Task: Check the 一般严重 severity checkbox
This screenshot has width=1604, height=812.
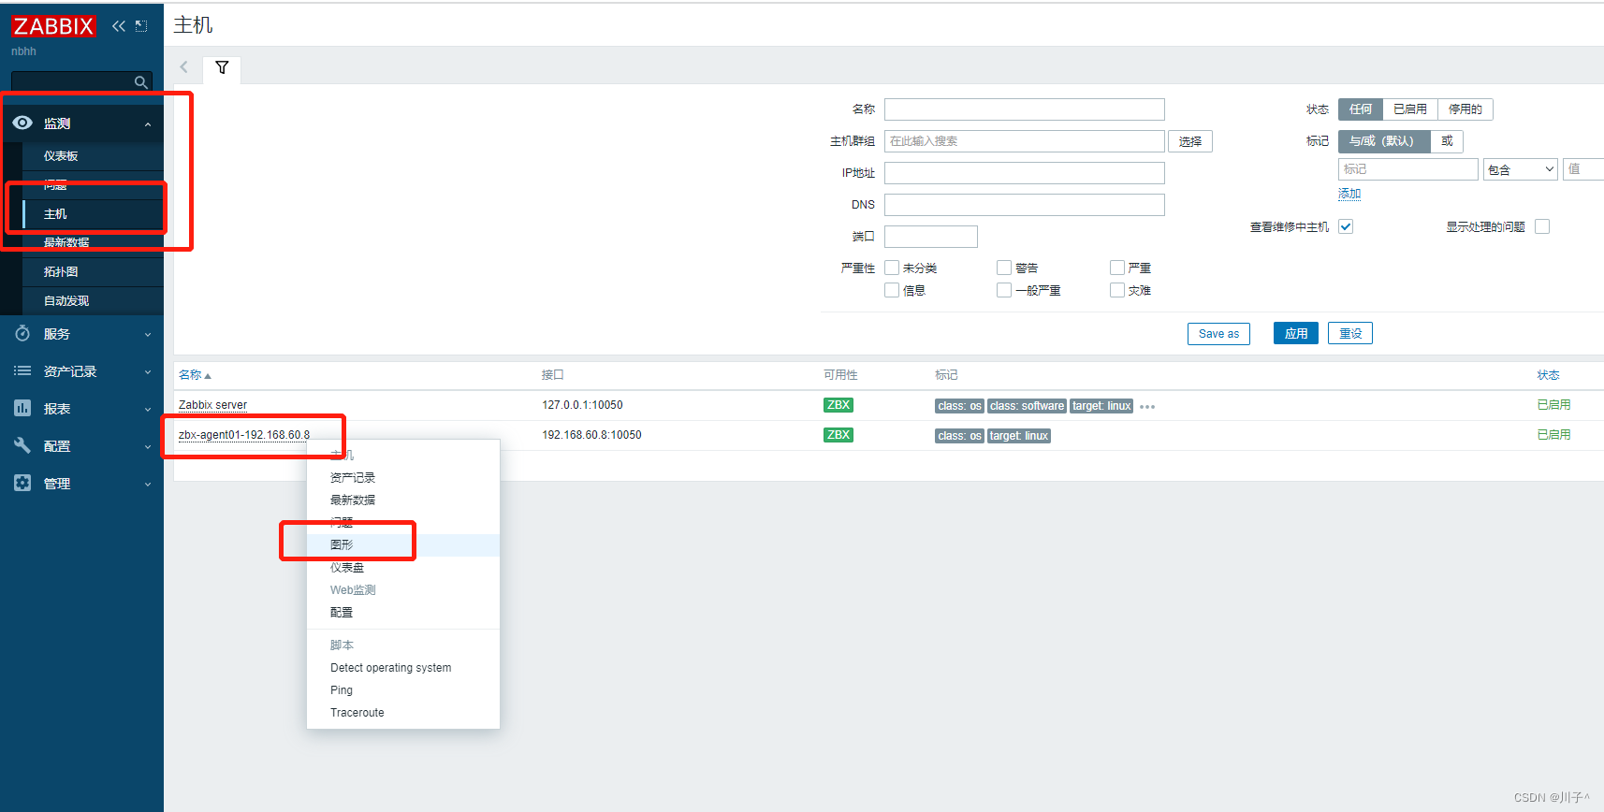Action: click(x=1004, y=290)
